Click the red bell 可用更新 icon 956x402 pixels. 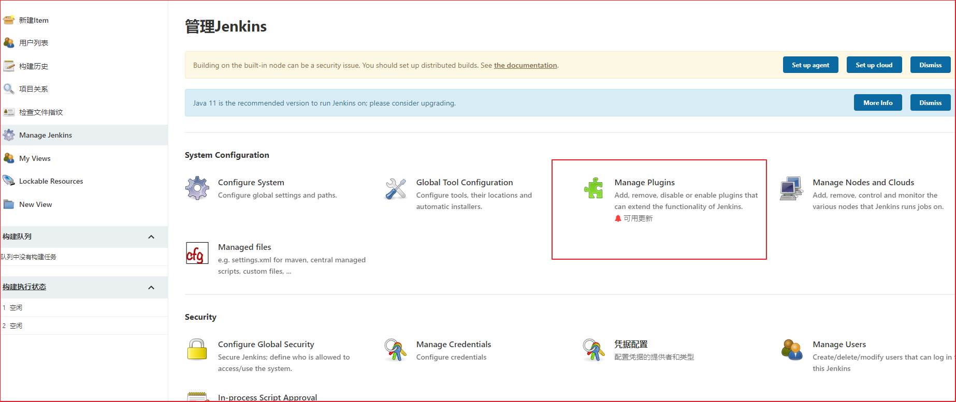click(618, 218)
